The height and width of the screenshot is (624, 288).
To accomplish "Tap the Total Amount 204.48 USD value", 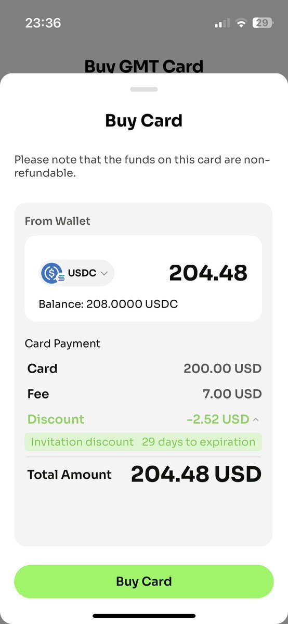I will click(196, 474).
